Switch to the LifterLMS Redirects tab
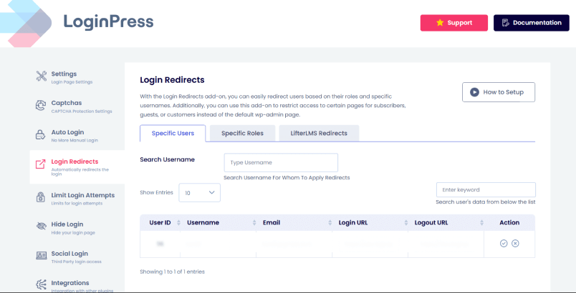This screenshot has width=576, height=293. tap(319, 134)
